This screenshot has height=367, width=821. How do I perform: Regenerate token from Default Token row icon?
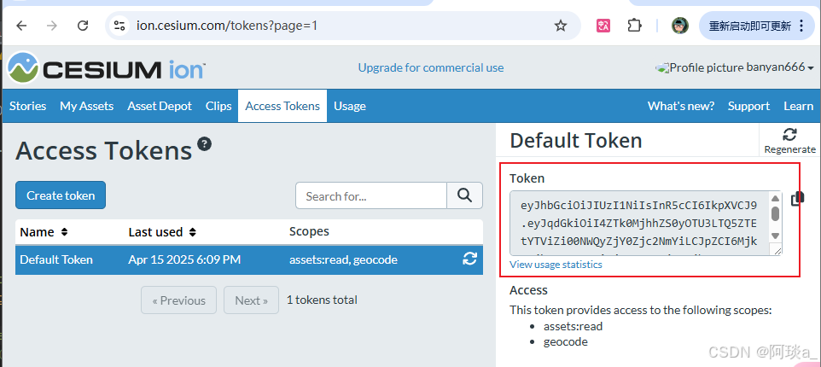point(469,259)
